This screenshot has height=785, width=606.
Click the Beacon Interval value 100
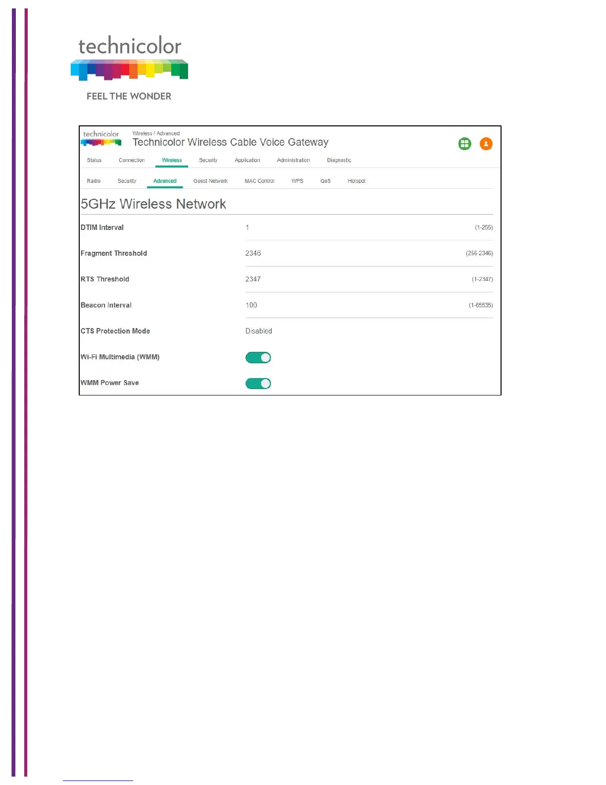(251, 305)
